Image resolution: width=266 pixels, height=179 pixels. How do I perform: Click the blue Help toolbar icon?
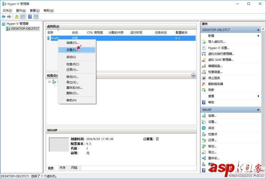pyautogui.click(x=30, y=17)
